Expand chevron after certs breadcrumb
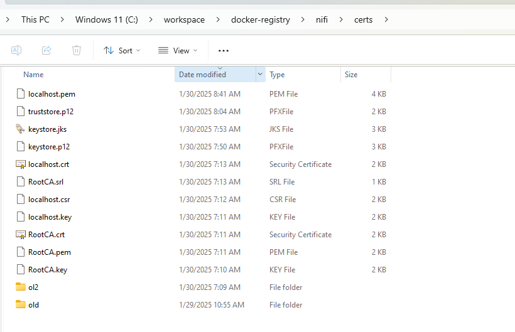 [386, 19]
